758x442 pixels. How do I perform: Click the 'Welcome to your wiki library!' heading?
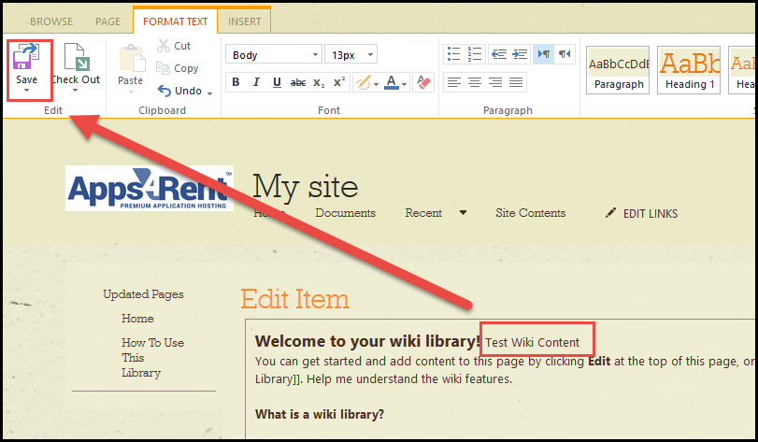(x=367, y=341)
